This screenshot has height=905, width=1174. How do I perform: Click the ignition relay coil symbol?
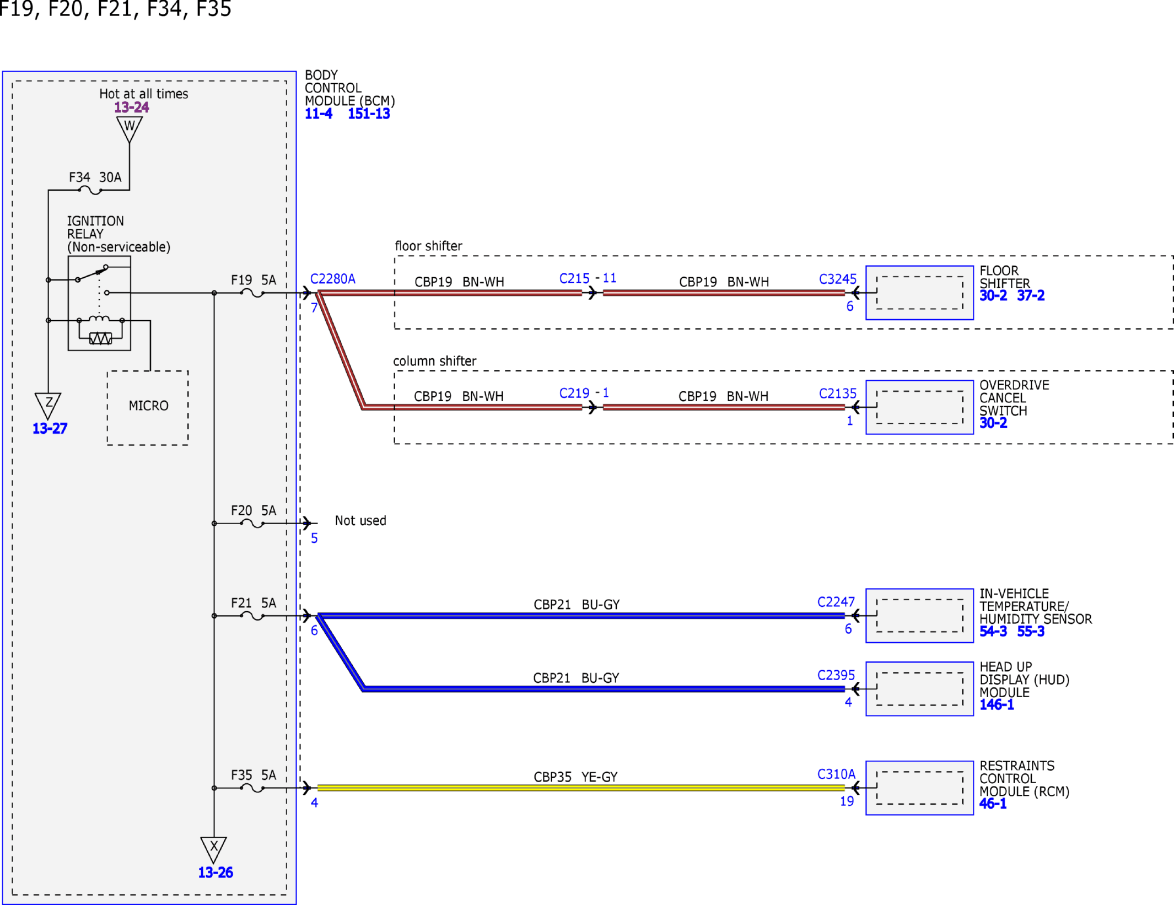[x=100, y=319]
